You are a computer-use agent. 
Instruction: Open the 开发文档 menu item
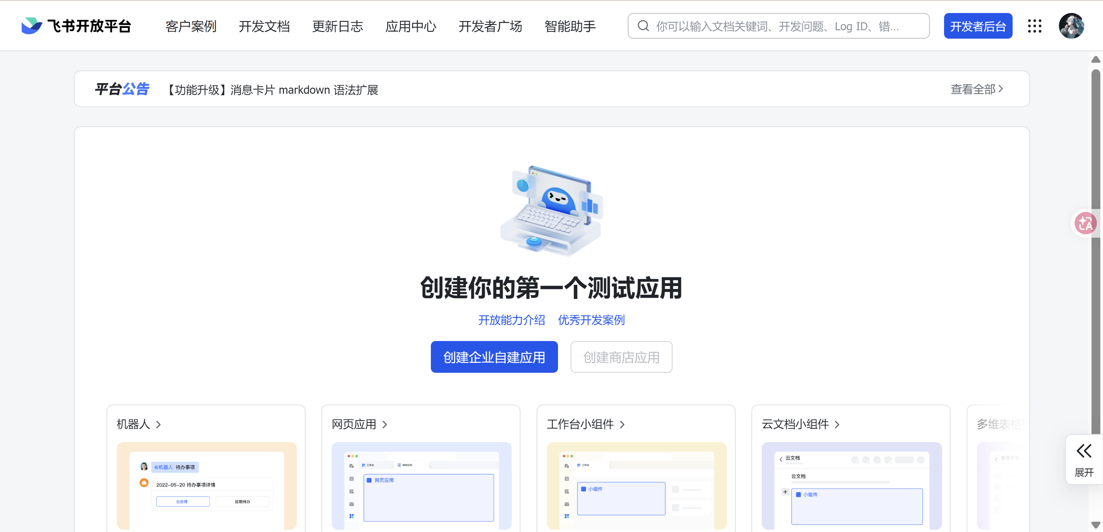pos(264,26)
